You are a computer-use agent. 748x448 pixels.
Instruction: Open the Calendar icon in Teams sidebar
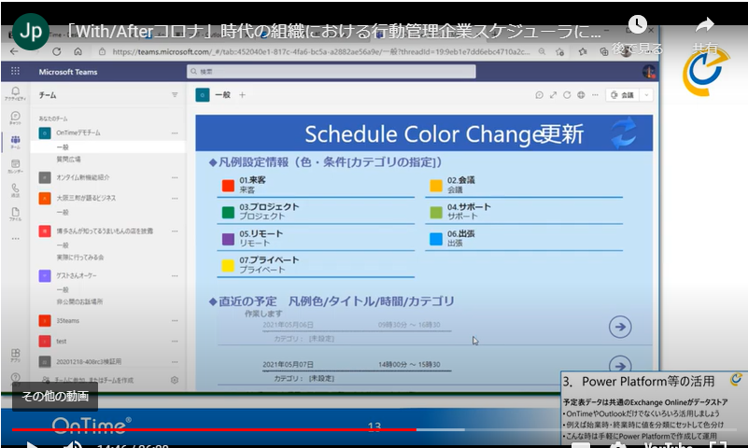[15, 166]
